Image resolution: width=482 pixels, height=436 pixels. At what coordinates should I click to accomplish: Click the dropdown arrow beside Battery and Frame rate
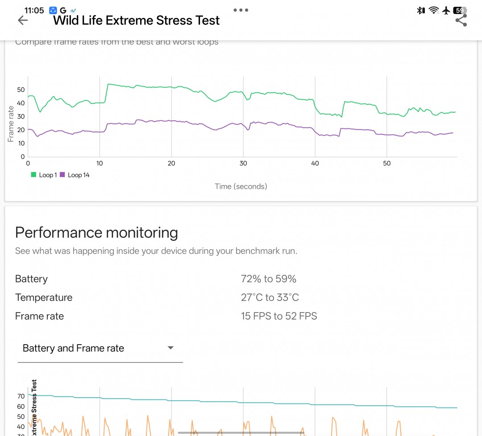click(170, 348)
